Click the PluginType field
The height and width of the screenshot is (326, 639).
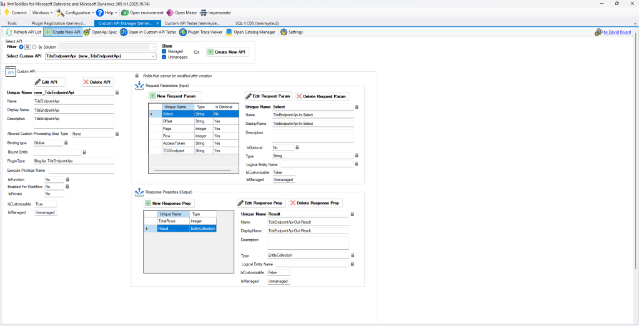(73, 161)
